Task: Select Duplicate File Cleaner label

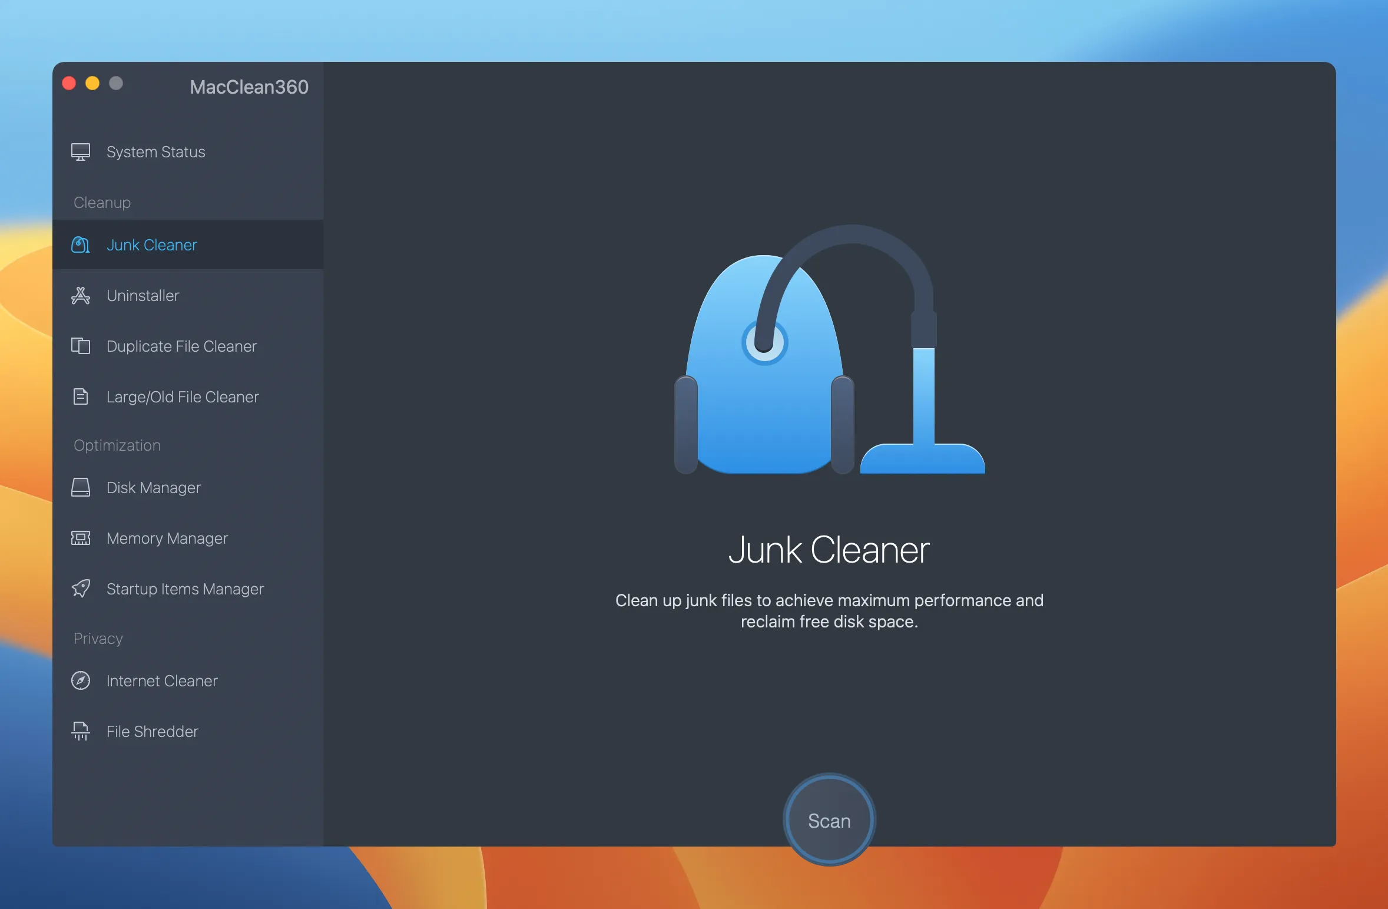Action: pyautogui.click(x=181, y=346)
